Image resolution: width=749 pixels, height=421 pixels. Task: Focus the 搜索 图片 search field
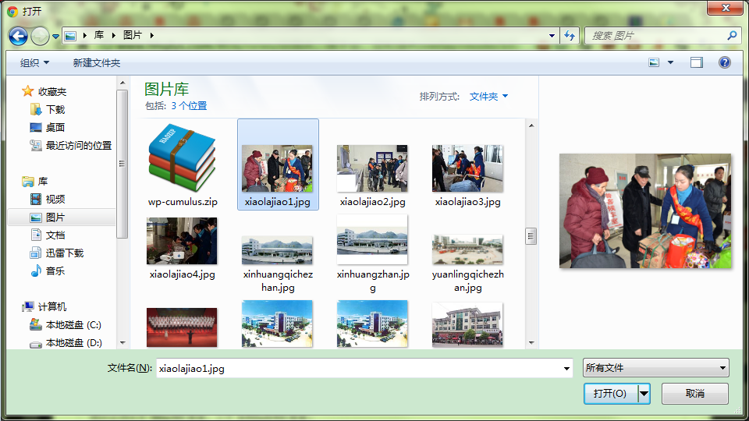657,36
